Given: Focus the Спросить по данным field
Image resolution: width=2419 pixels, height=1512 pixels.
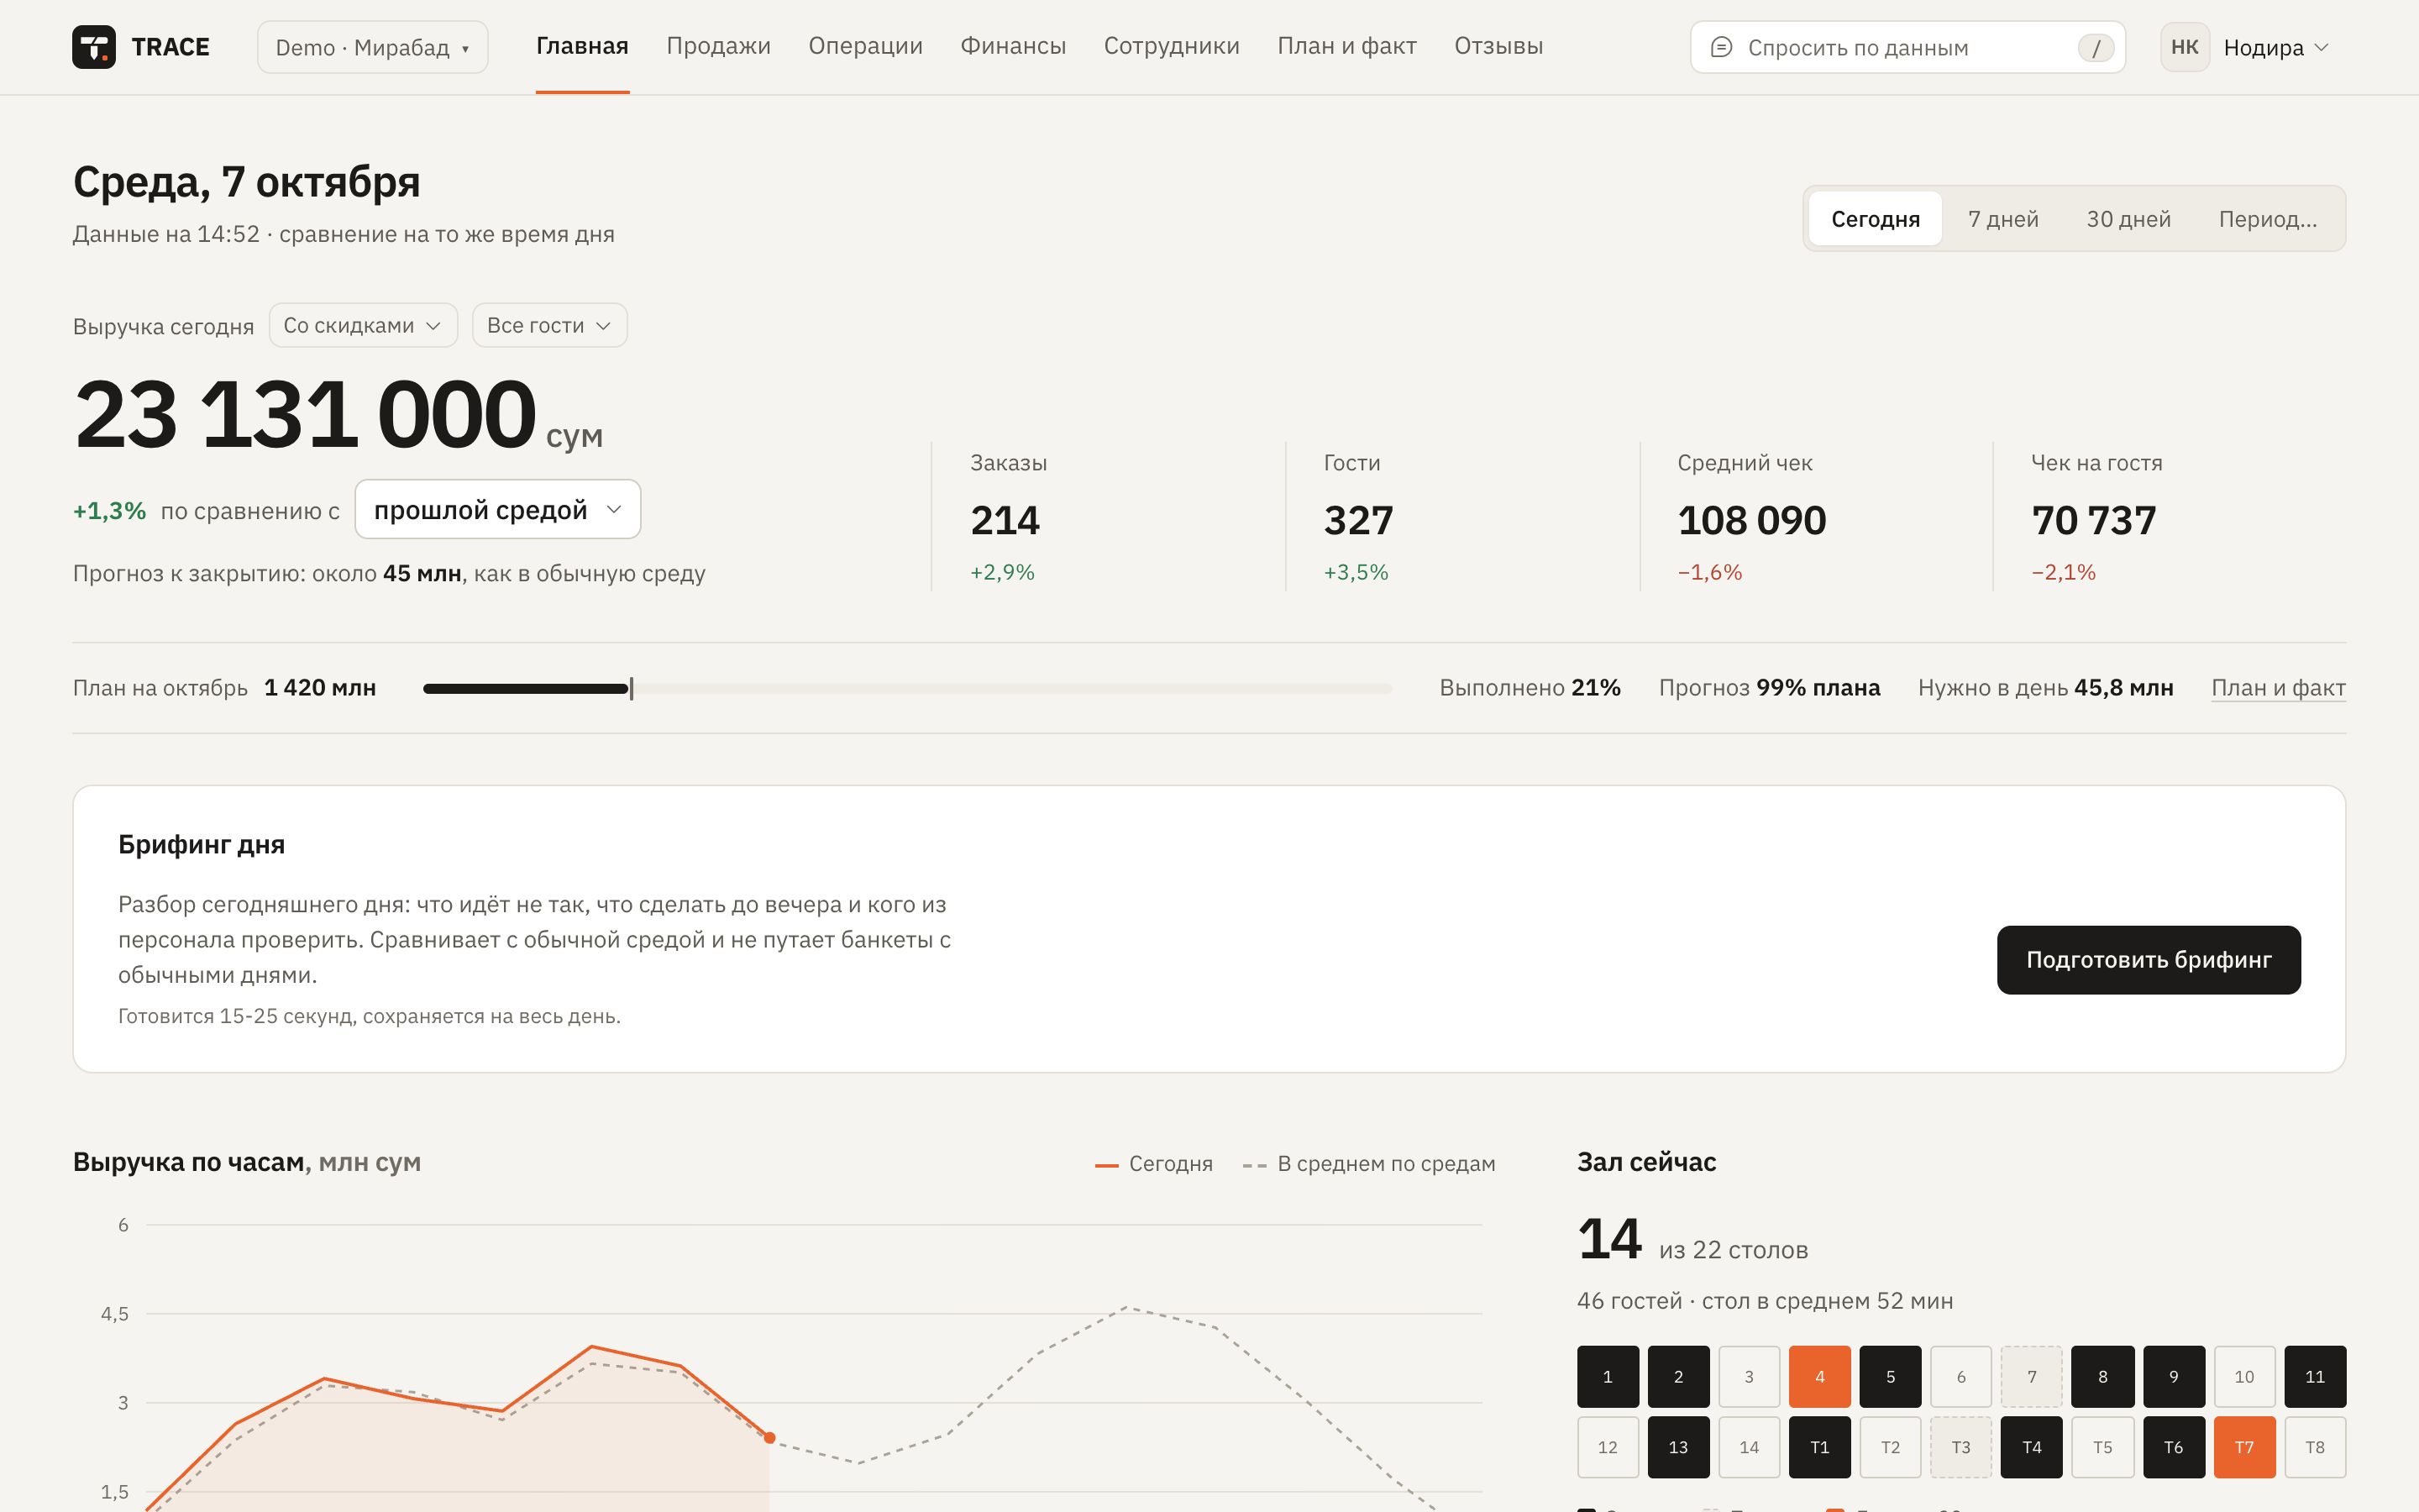Looking at the screenshot, I should coord(1907,47).
